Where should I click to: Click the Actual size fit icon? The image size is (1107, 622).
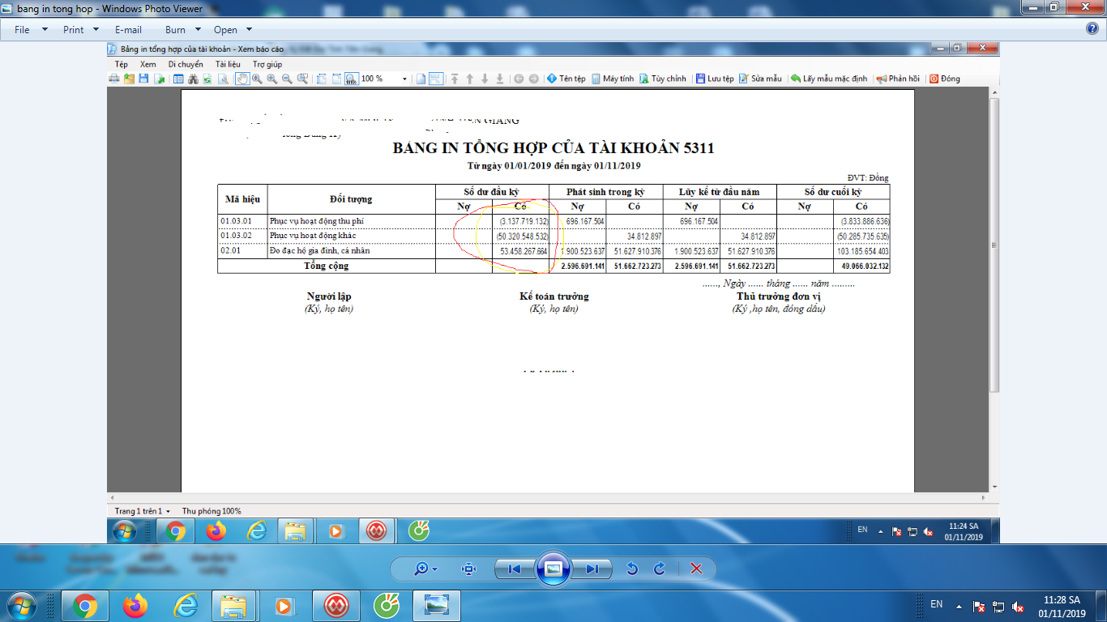468,569
